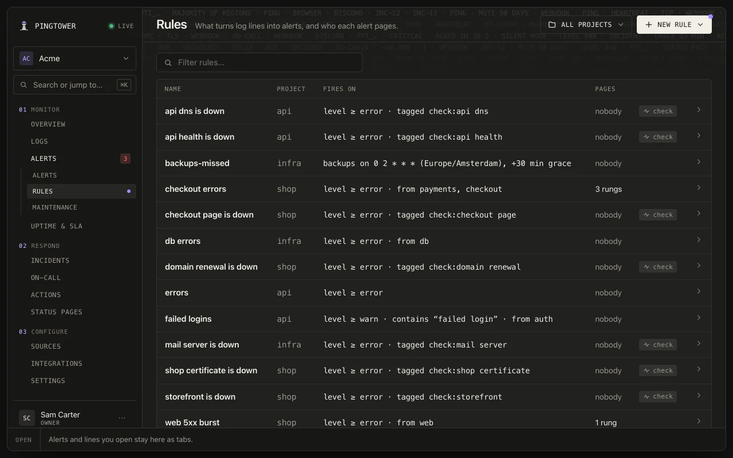
Task: Open Integrations in Configure section
Action: [57, 364]
